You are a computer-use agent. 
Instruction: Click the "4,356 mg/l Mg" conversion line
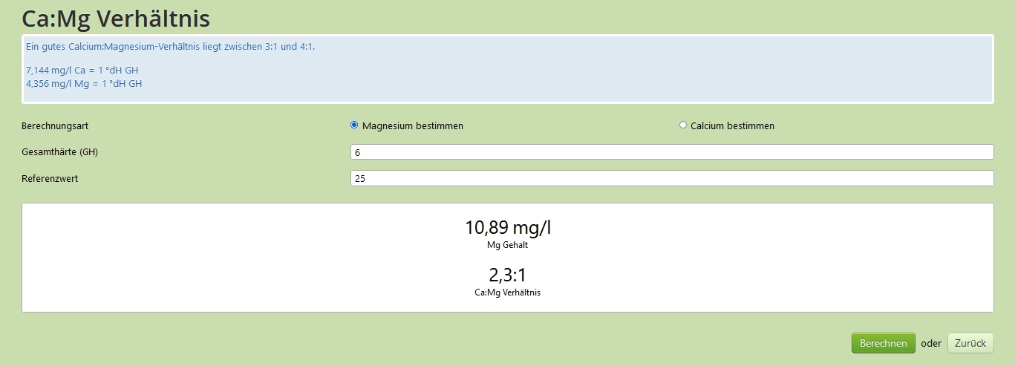tap(84, 84)
